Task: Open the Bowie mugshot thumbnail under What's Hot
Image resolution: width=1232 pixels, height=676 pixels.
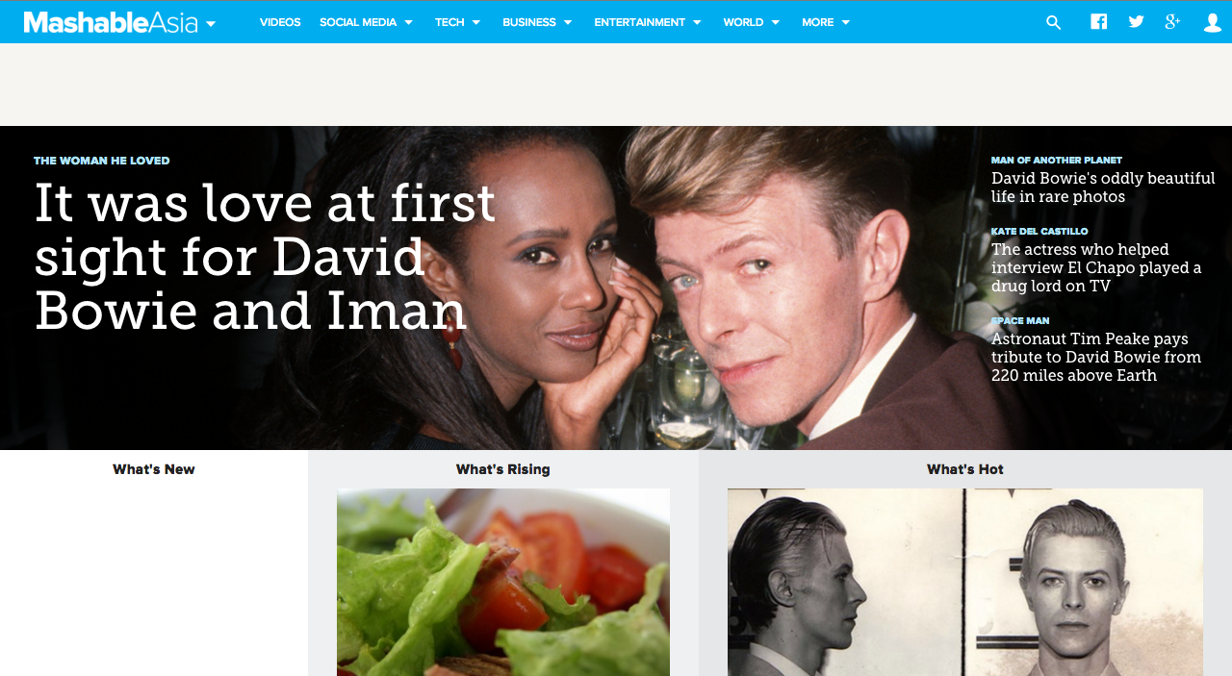Action: tap(965, 582)
